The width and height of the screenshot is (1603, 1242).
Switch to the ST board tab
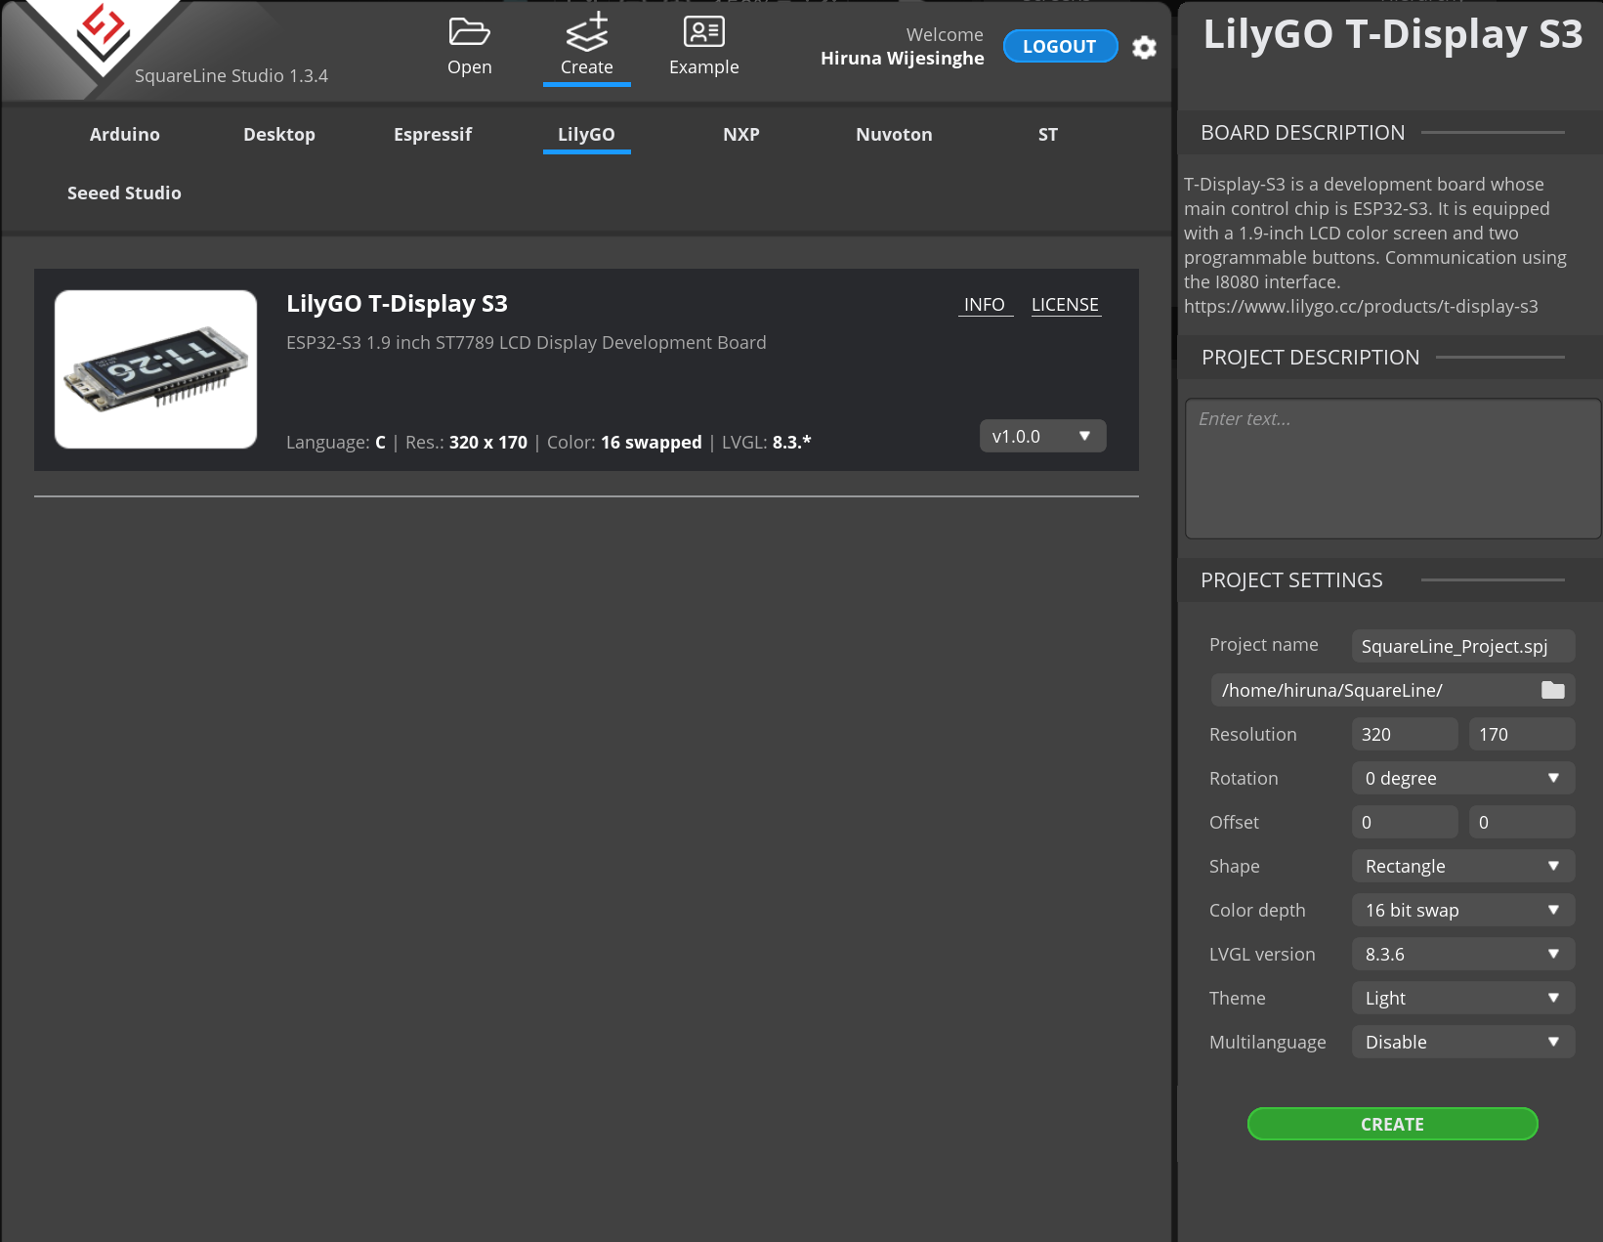[x=1048, y=135]
